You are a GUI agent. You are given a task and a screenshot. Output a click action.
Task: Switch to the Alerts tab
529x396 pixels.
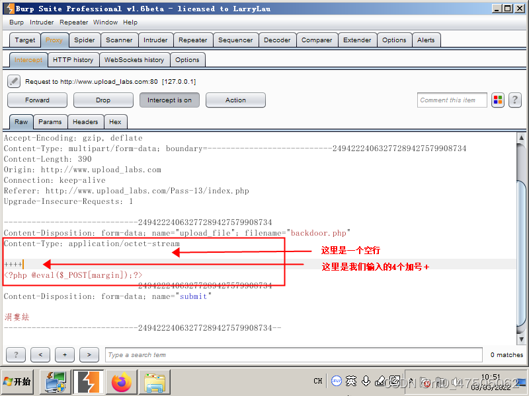coord(426,40)
